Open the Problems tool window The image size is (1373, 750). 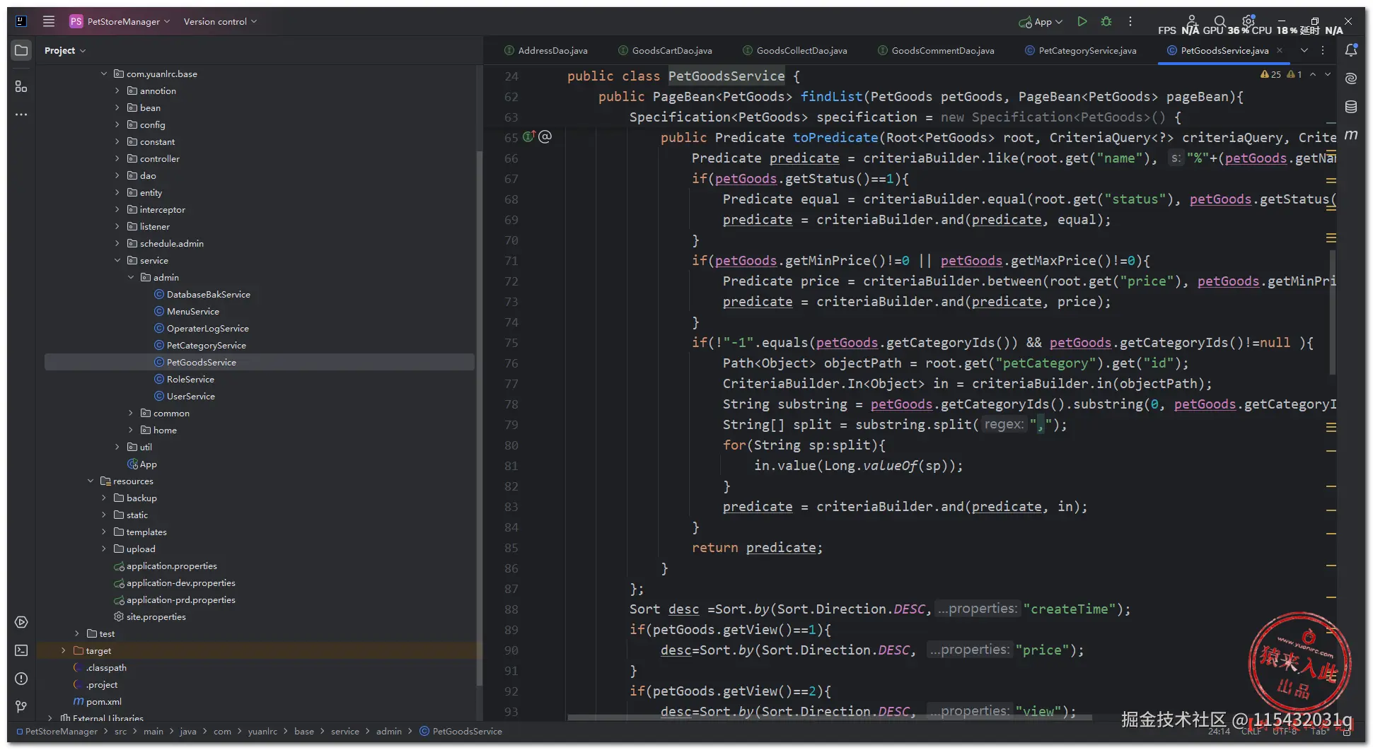[21, 679]
